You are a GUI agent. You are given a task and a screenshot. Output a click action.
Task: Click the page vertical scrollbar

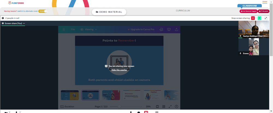click(271, 29)
